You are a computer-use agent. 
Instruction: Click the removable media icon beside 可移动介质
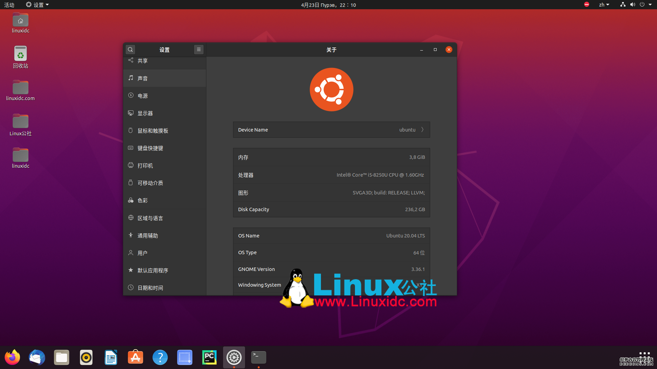[x=131, y=182]
